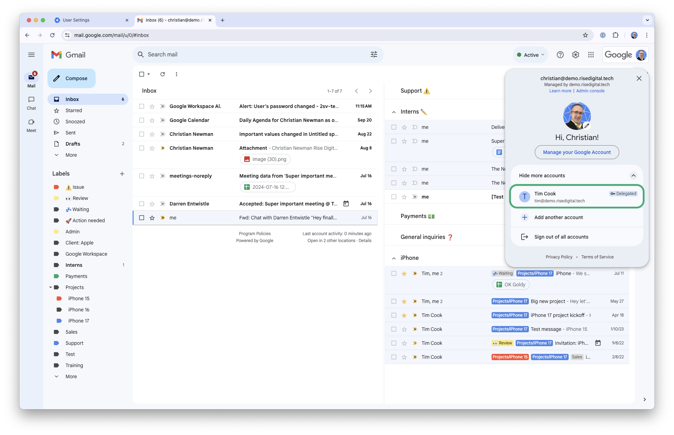Open the Google apps grid
The image size is (674, 435).
pos(591,55)
